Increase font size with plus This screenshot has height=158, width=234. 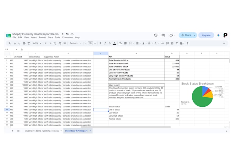click(95, 43)
